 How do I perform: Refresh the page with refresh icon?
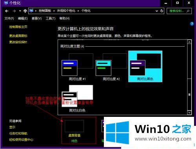(x=162, y=11)
